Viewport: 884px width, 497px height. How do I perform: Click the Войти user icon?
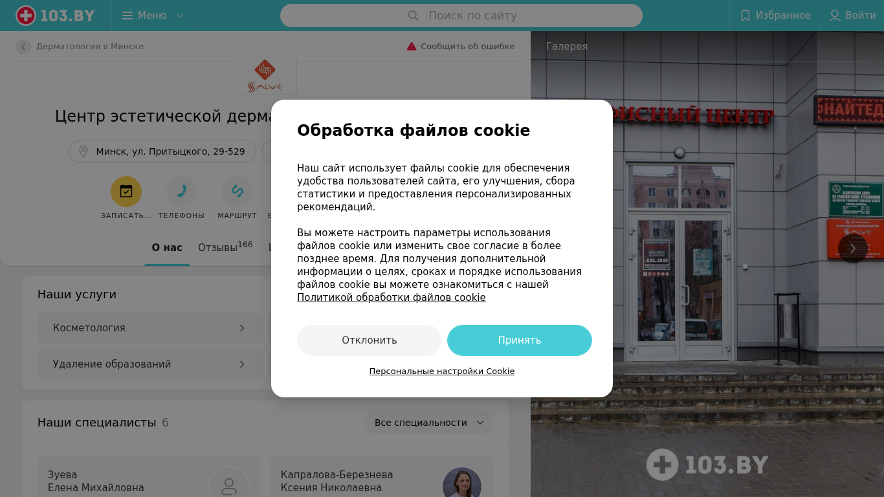[x=835, y=16]
